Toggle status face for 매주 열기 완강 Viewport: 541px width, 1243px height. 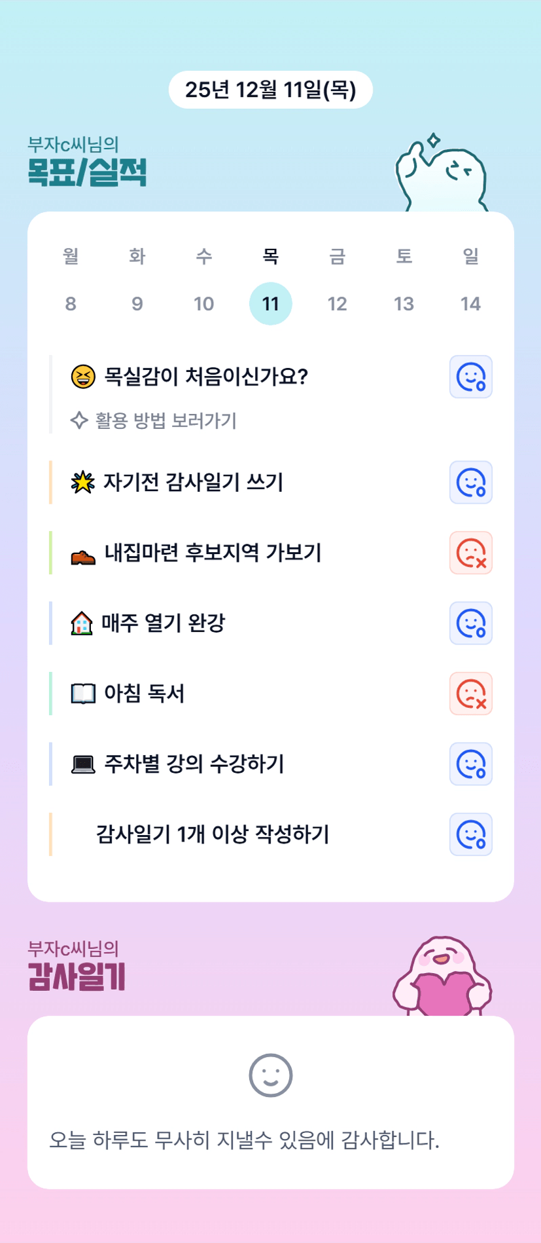pos(470,623)
